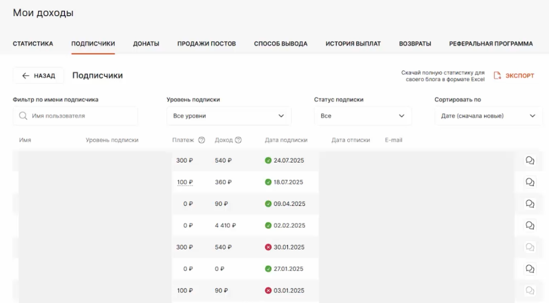Click the Дата подписки column header

pyautogui.click(x=286, y=140)
